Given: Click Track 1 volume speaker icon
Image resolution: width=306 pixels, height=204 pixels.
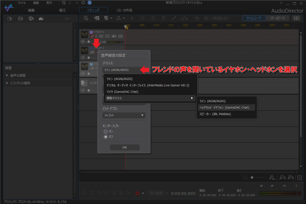Looking at the screenshot, I should click(83, 42).
